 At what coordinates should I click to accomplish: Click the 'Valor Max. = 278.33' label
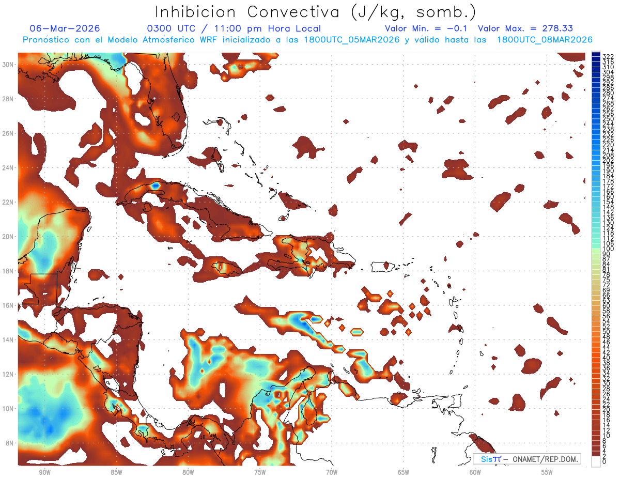[x=525, y=29]
